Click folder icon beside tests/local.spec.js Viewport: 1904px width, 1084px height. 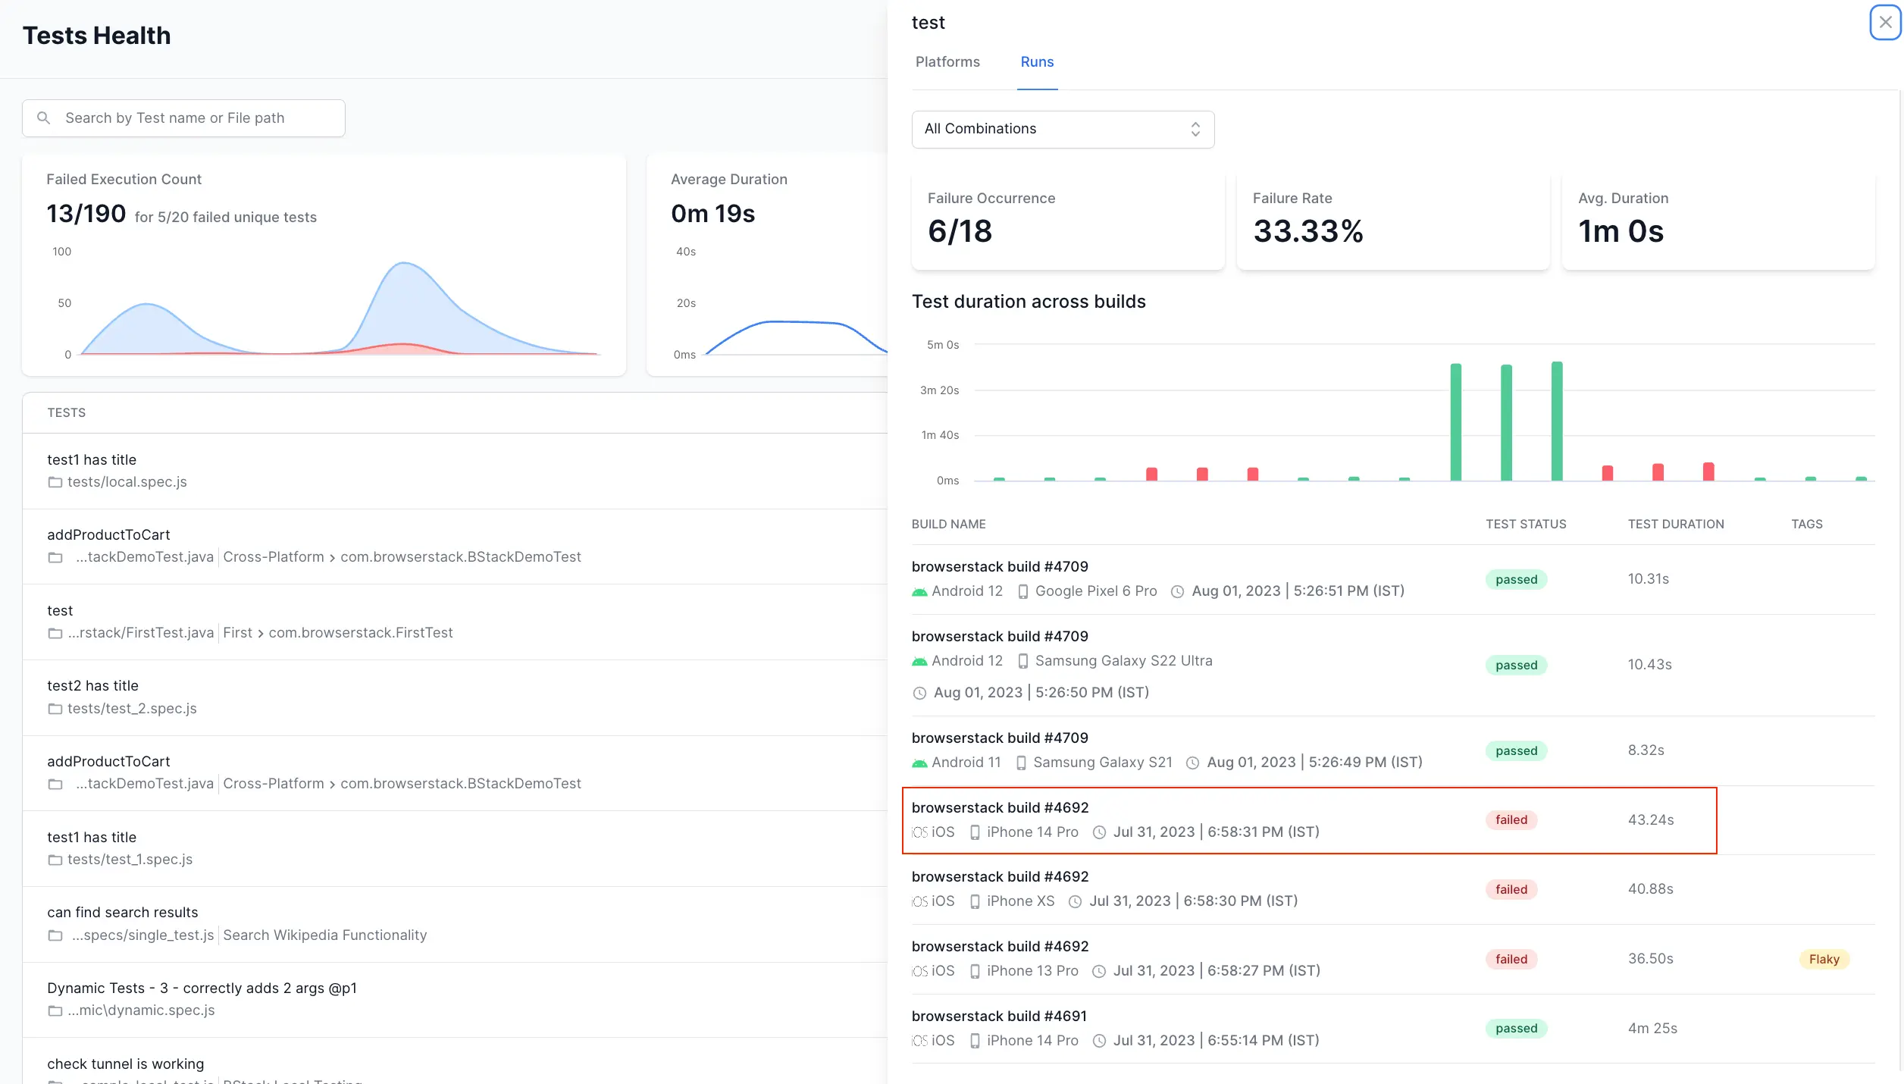55,482
